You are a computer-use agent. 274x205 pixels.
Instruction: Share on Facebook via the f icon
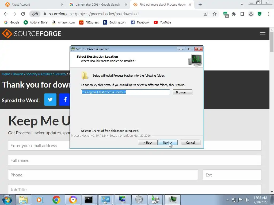tap(64, 100)
